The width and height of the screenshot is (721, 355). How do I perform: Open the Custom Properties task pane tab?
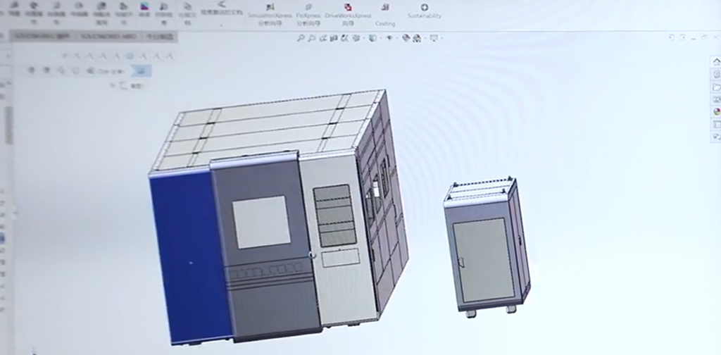coord(716,124)
